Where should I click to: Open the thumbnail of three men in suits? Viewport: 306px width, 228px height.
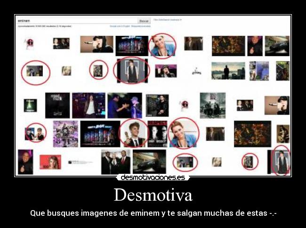pyautogui.click(x=116, y=162)
